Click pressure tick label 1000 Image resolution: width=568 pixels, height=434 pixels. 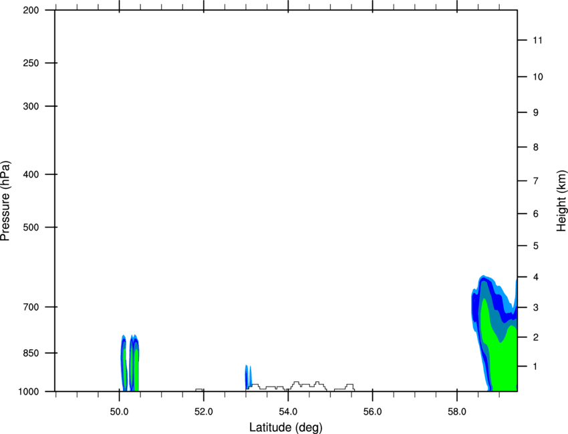(x=29, y=392)
